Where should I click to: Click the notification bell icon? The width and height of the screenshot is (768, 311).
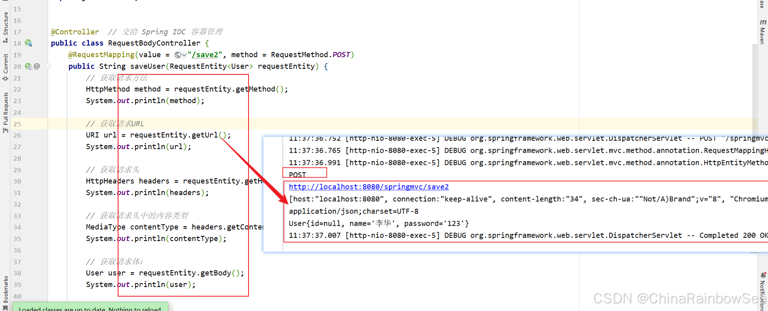pyautogui.click(x=763, y=275)
